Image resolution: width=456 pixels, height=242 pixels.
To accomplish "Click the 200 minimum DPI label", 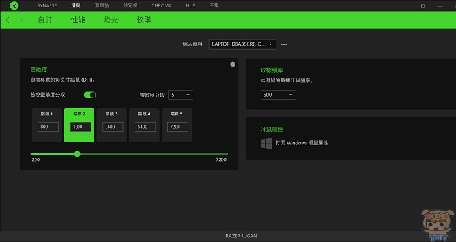I will [35, 160].
